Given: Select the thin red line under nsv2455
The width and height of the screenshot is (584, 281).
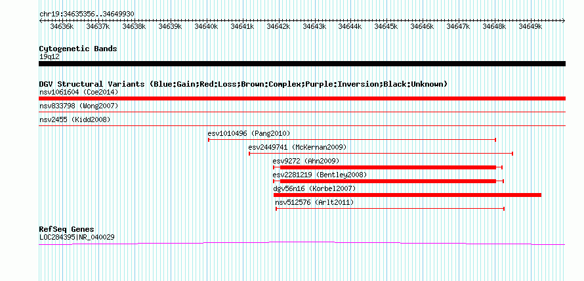Looking at the screenshot, I should 302,126.
